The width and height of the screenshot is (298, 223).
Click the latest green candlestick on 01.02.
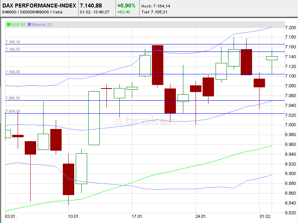pyautogui.click(x=272, y=58)
